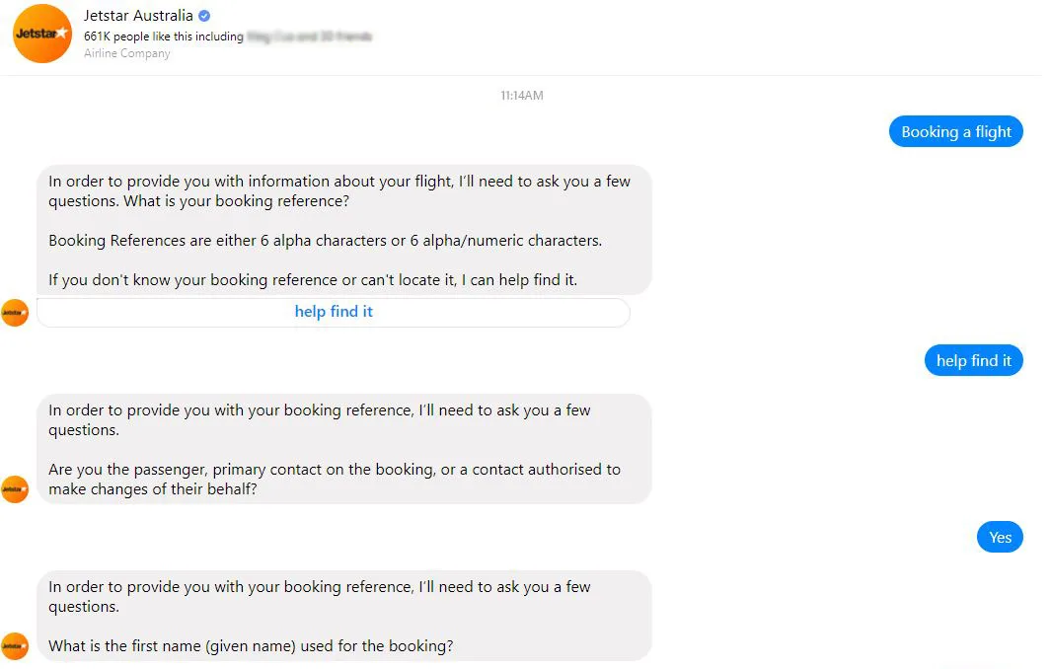The image size is (1050, 669).
Task: Click the blurred friend names in the header
Action: coord(309,37)
